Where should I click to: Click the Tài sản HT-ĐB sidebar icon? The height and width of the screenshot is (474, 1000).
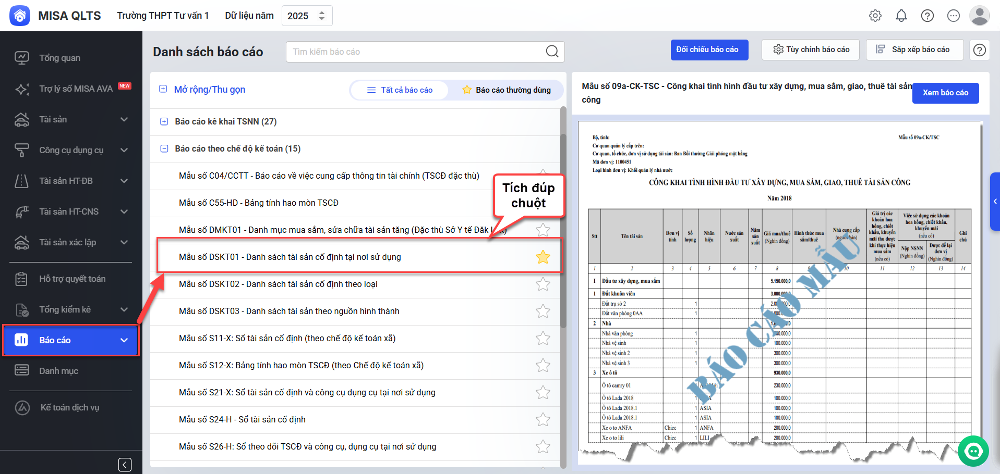pos(22,181)
